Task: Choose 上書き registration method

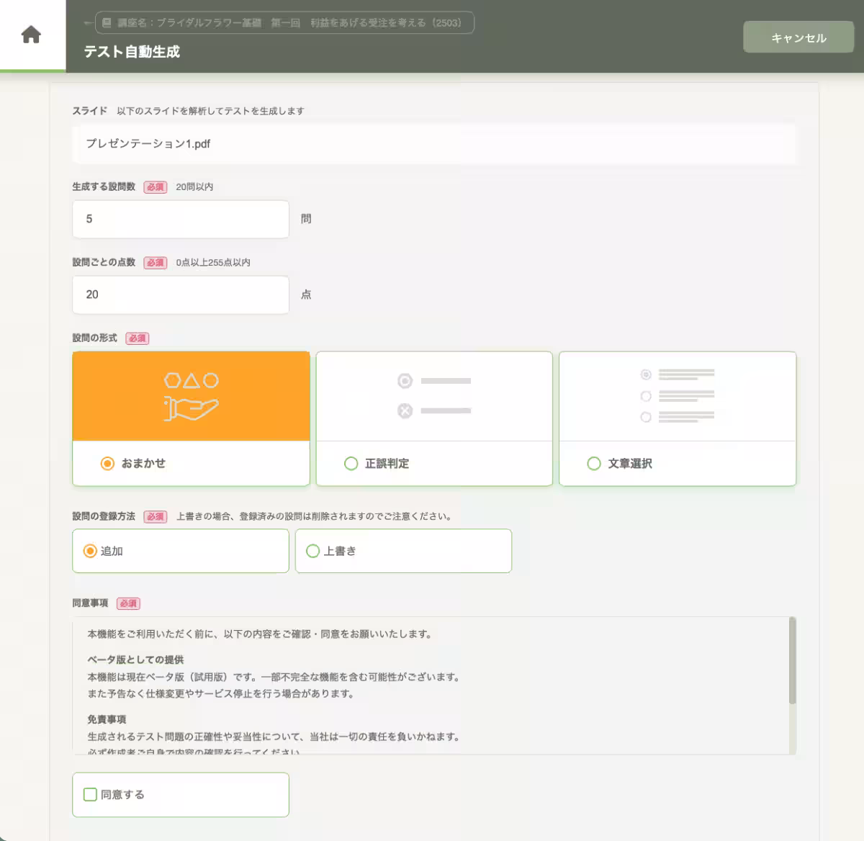Action: point(403,551)
